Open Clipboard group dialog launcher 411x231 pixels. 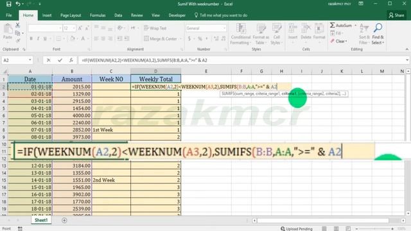(24, 49)
